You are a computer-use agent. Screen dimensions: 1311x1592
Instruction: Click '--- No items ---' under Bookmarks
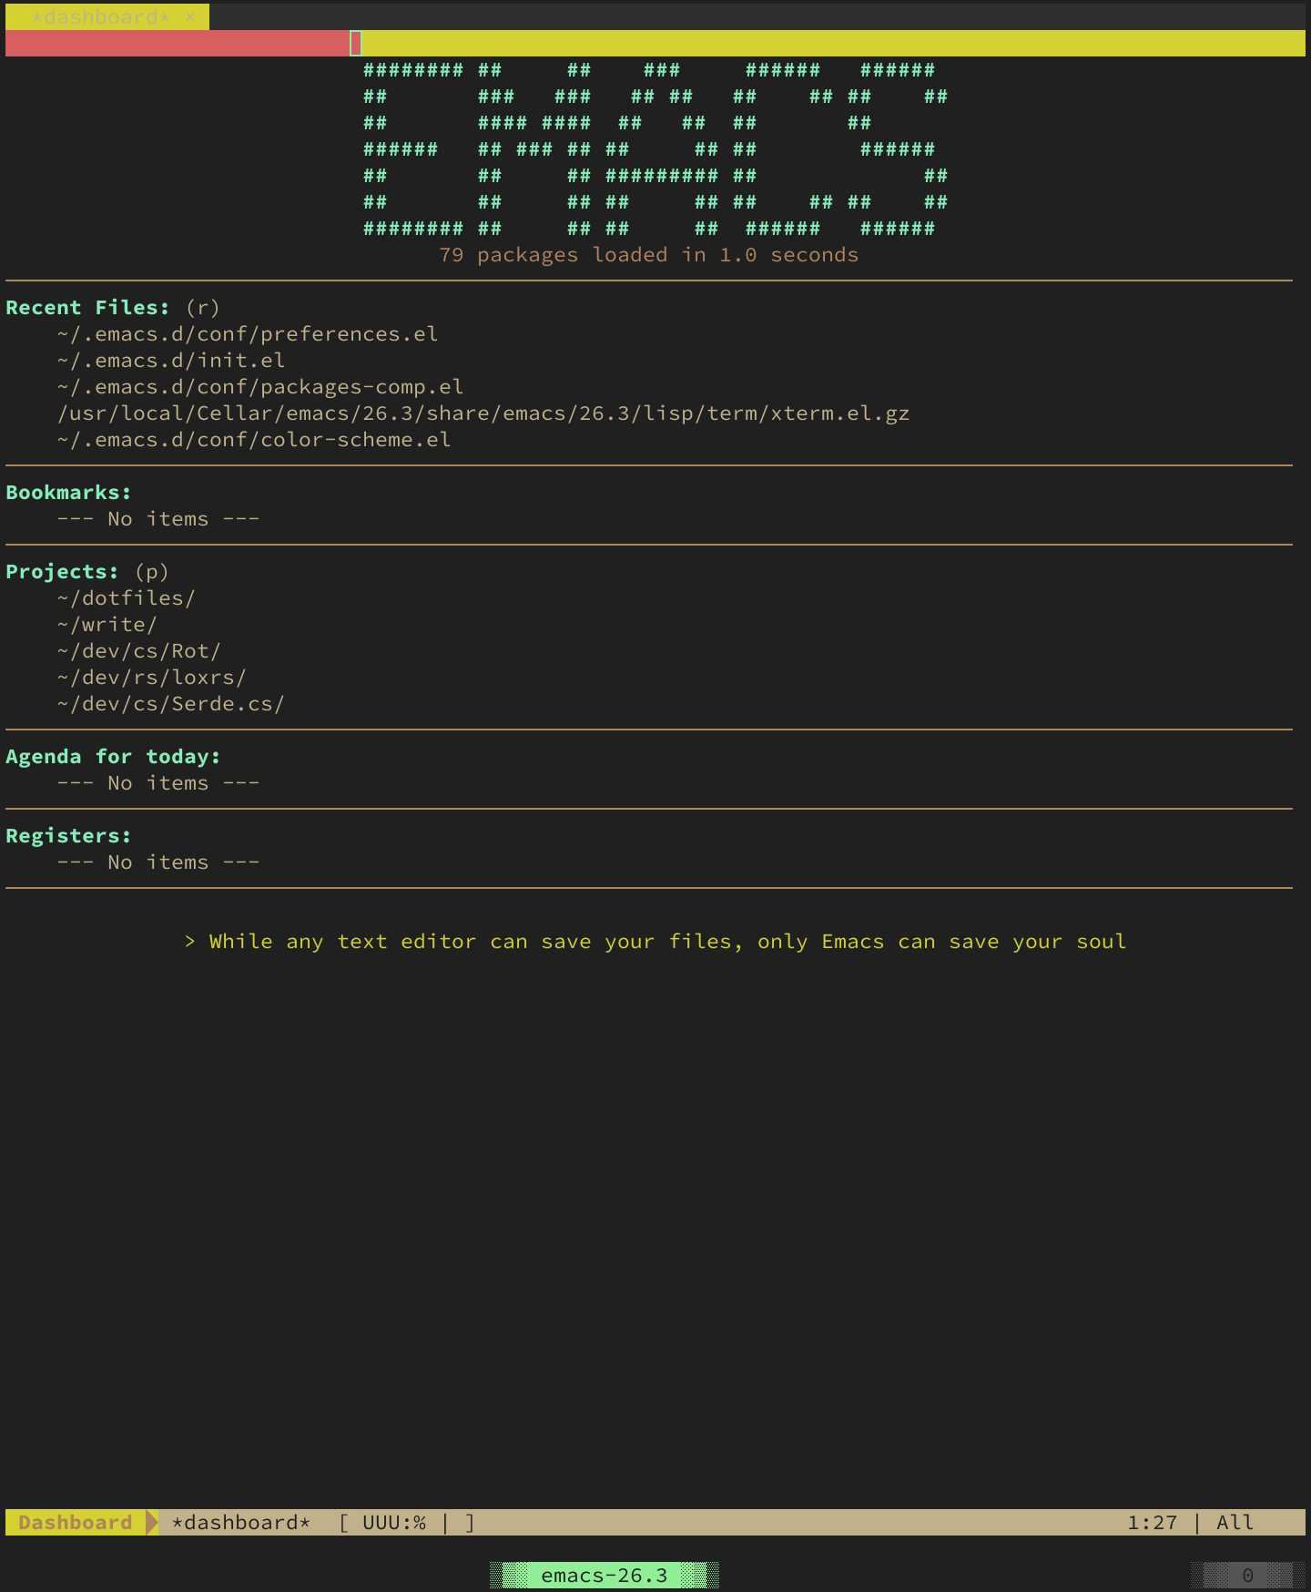[158, 519]
